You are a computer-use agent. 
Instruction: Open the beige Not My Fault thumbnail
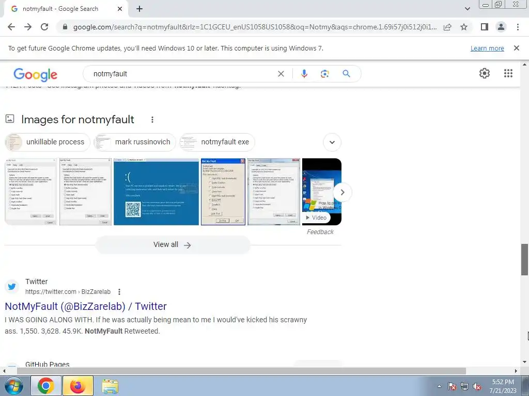point(223,192)
